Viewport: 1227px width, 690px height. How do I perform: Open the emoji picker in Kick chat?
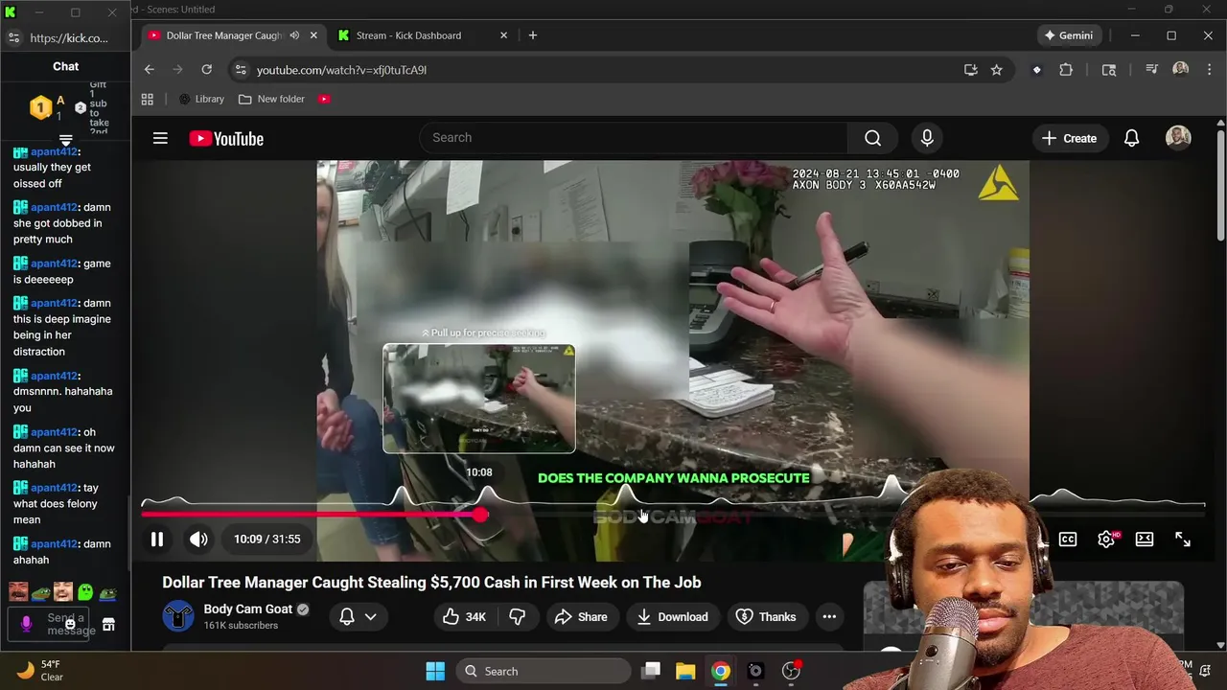tap(70, 624)
